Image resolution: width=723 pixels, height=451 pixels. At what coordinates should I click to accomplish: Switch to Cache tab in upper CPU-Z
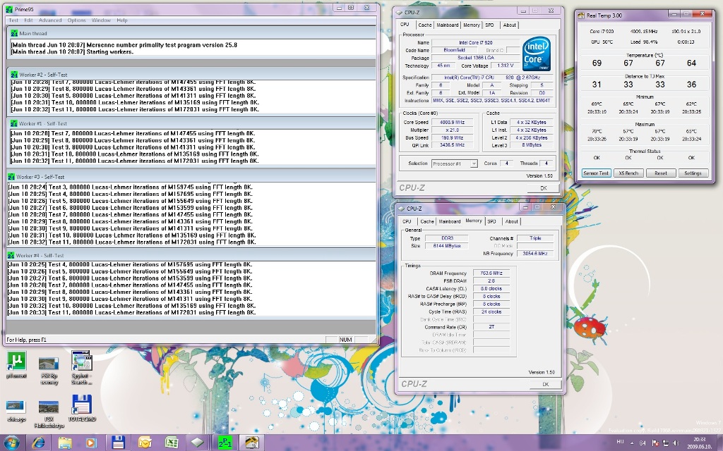[x=424, y=25]
